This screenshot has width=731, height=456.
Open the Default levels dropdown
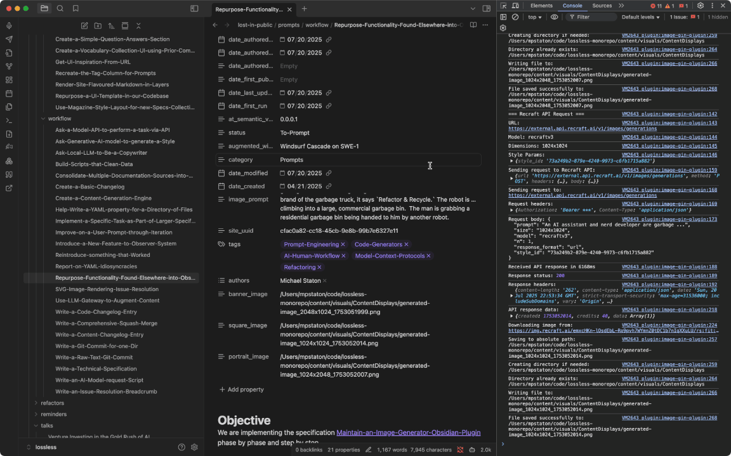coord(640,17)
